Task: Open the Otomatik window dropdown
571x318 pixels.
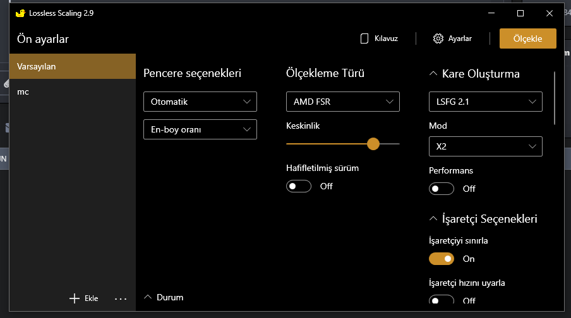Action: (200, 102)
